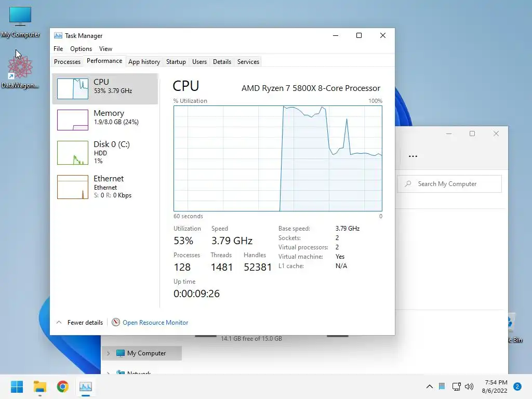The width and height of the screenshot is (532, 399).
Task: Collapse with the Fewer details chevron
Action: [59, 322]
